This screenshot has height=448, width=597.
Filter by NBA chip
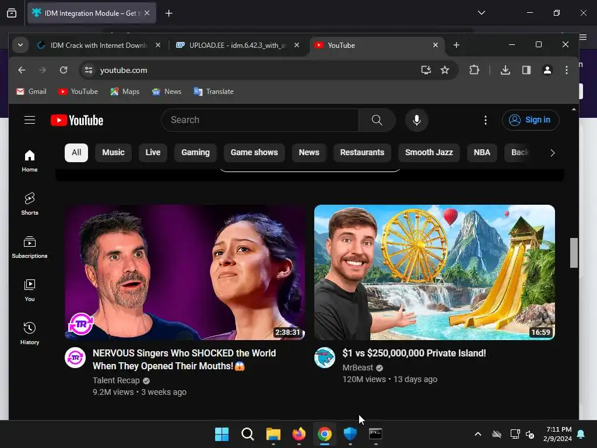point(482,152)
